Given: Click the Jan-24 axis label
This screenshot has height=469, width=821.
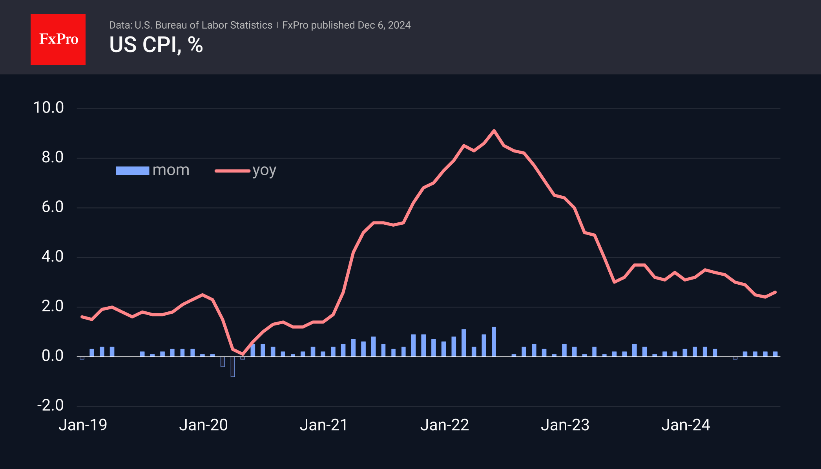Looking at the screenshot, I should [686, 425].
